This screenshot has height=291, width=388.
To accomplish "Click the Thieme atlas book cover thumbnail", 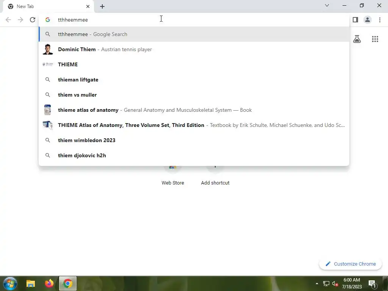I will [47, 110].
